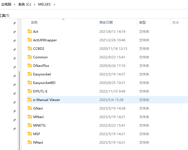Open the ActUtlWrapper folder icon
Image resolution: width=188 pixels, height=150 pixels.
(30, 40)
